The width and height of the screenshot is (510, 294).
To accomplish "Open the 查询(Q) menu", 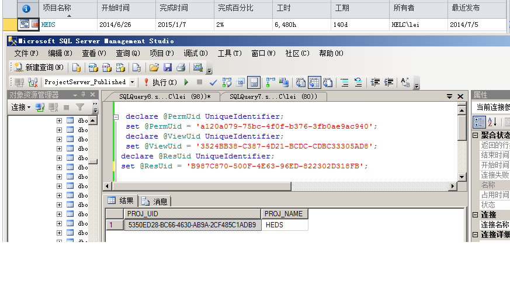I will tap(128, 53).
